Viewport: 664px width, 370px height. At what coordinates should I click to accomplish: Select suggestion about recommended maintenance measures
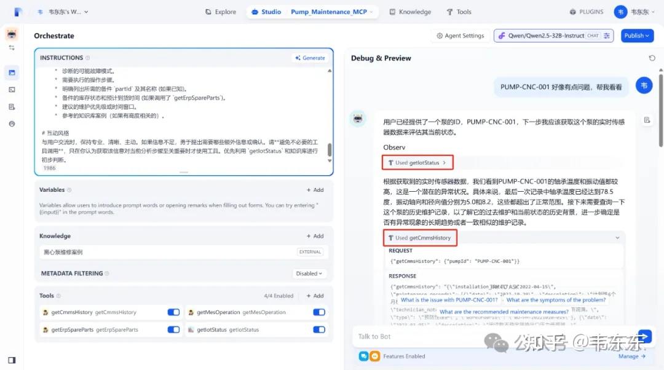pos(504,312)
